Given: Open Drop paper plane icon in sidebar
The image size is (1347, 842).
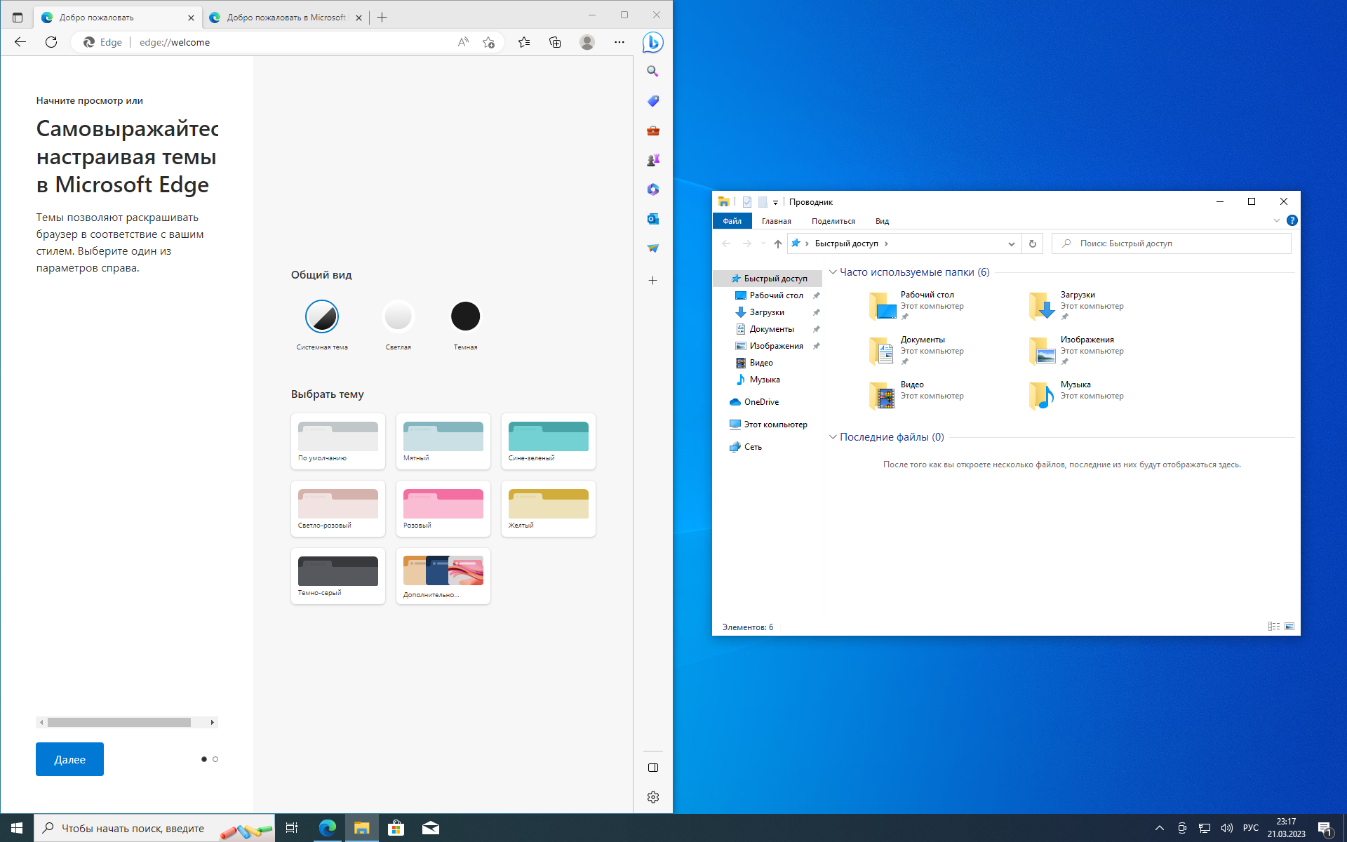Looking at the screenshot, I should (652, 248).
